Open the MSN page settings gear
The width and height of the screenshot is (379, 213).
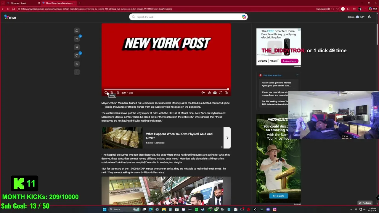coord(370,17)
